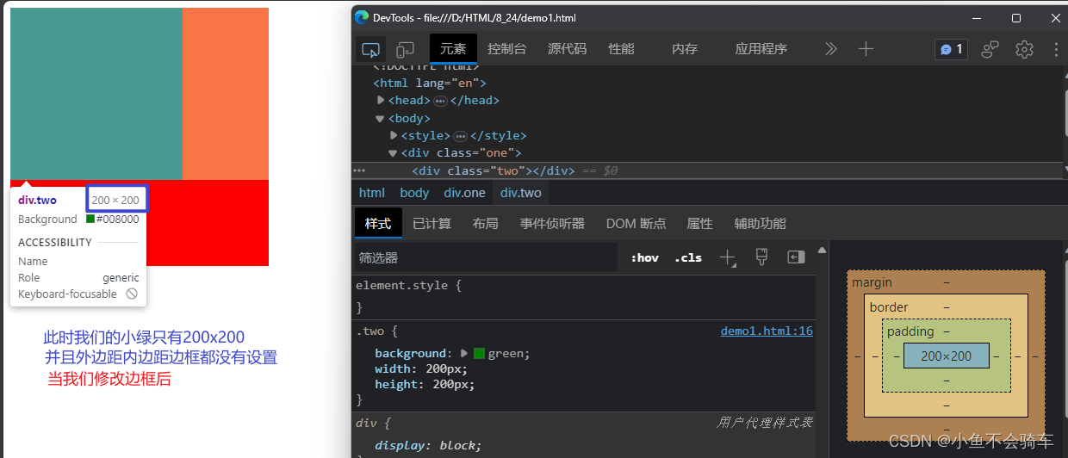Show more DevTools tabs with double chevron
This screenshot has height=458, width=1068.
(x=830, y=49)
